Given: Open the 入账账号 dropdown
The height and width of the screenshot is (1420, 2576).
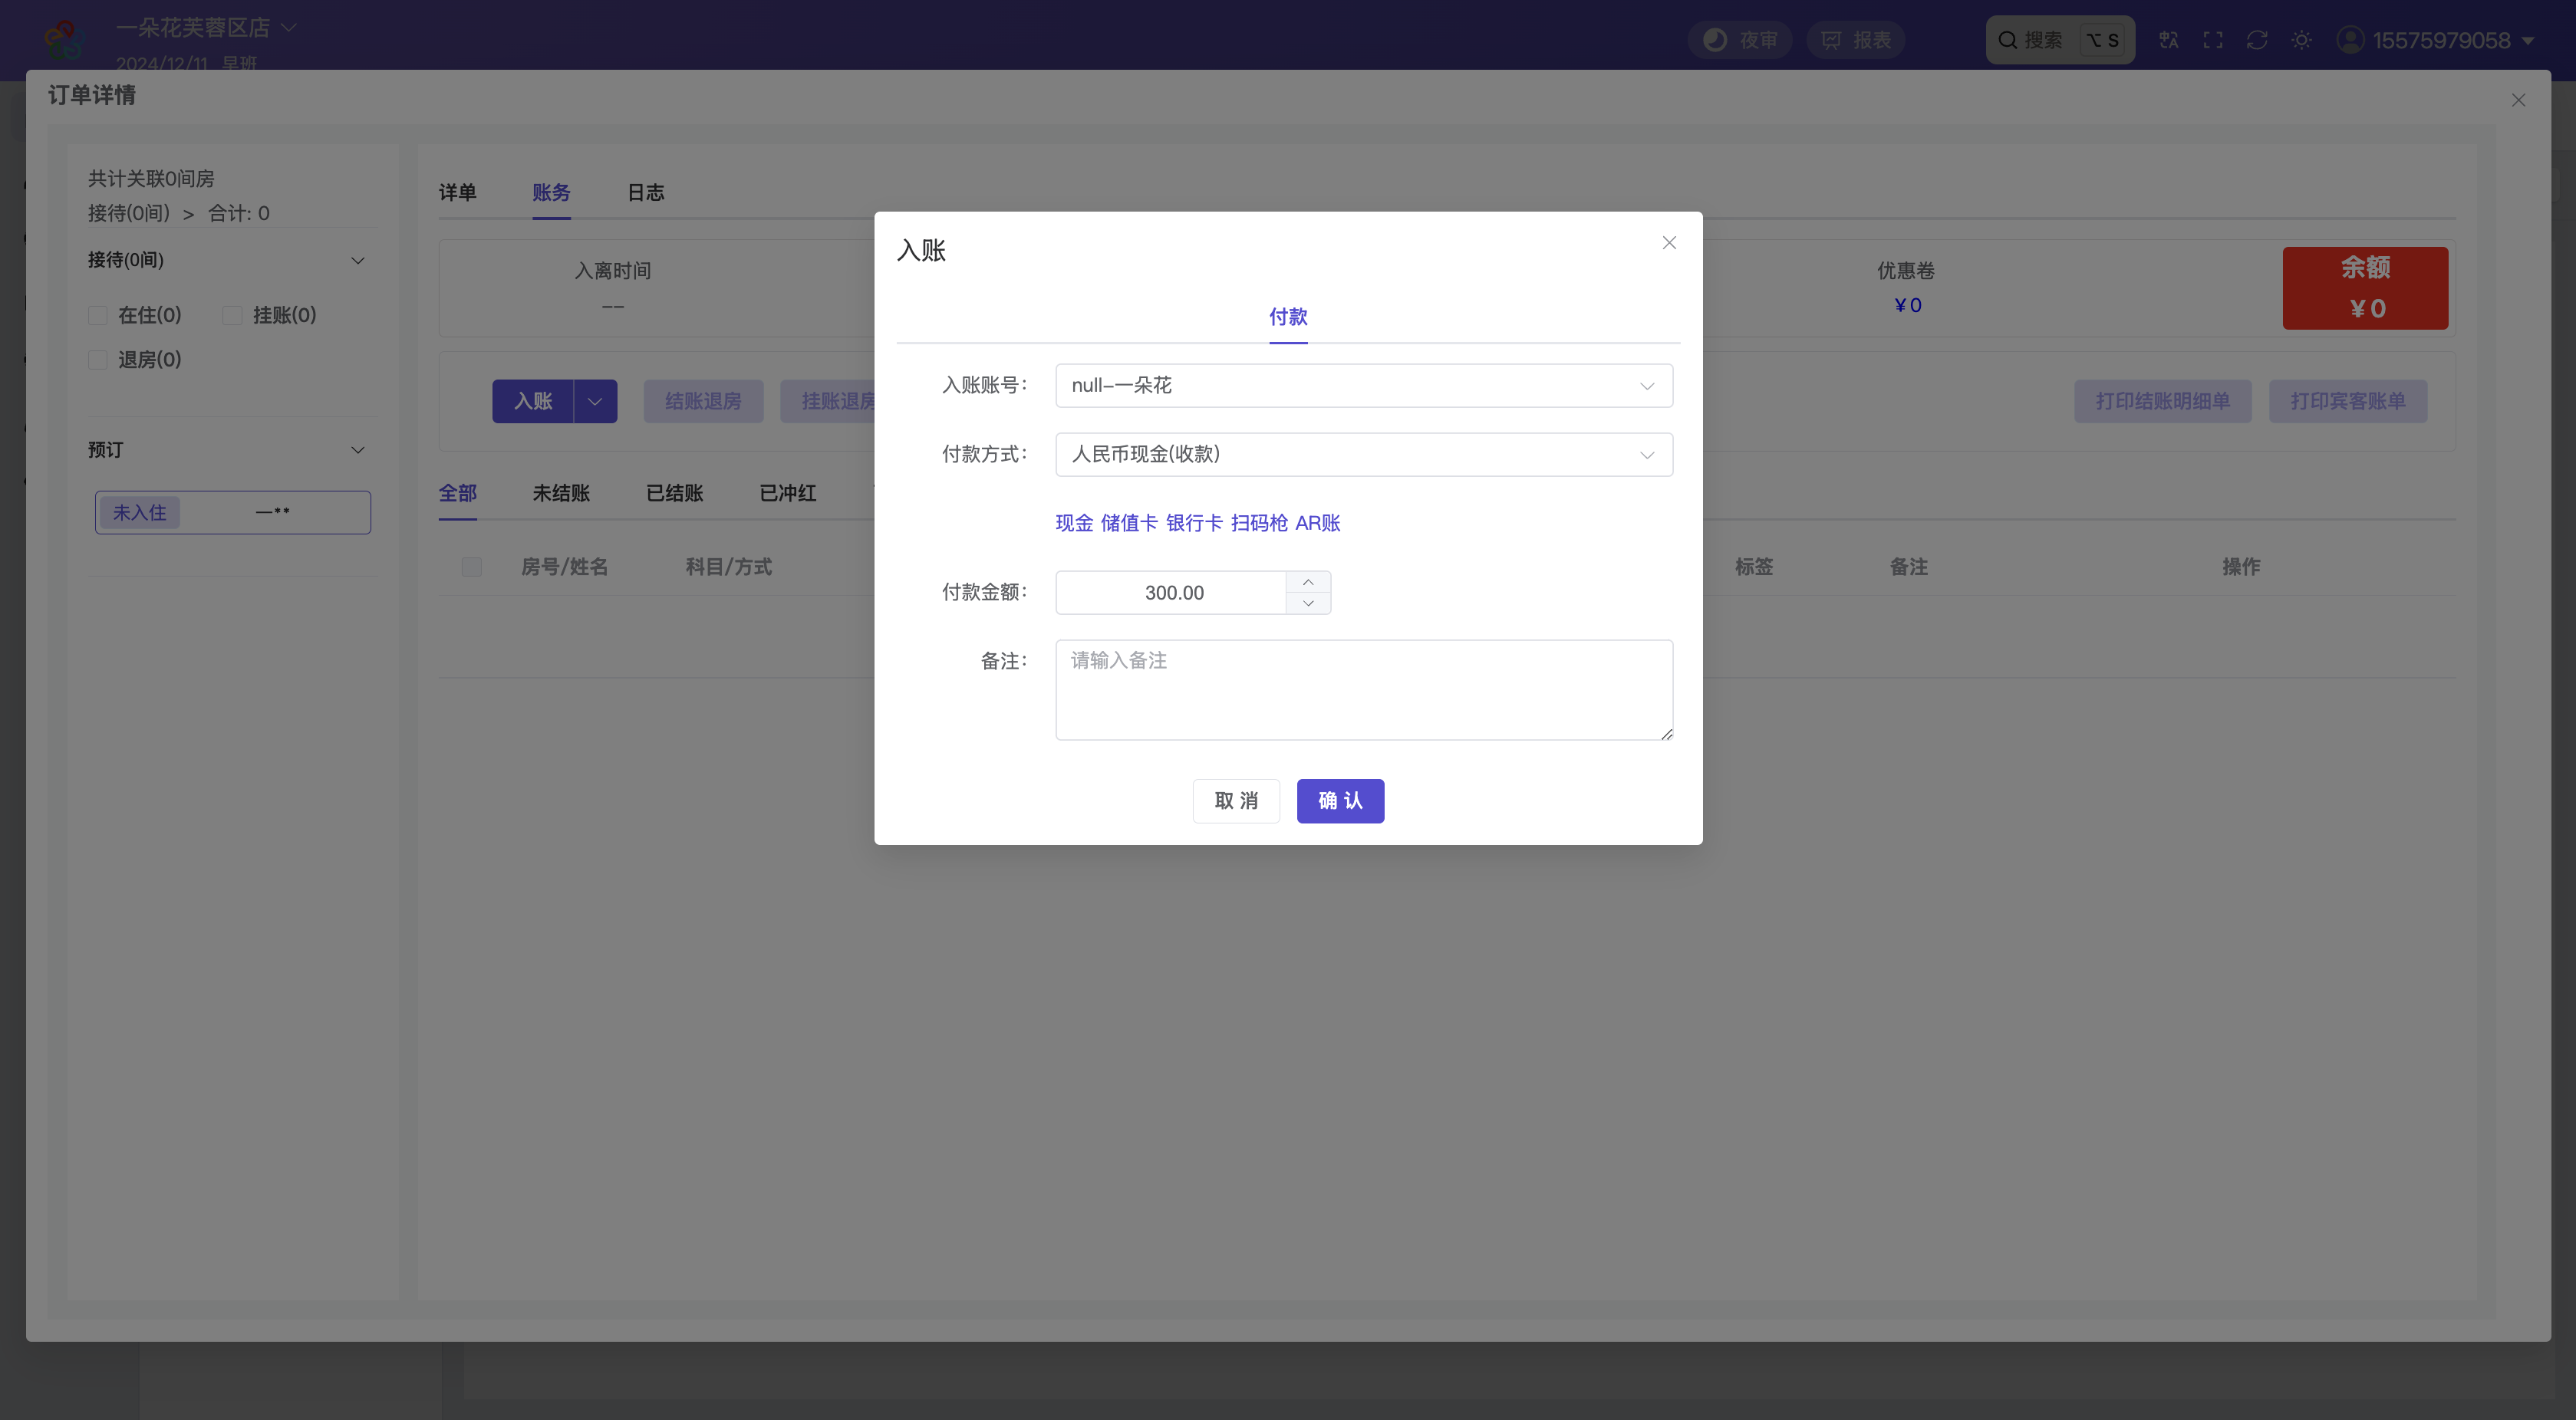Looking at the screenshot, I should [1363, 386].
